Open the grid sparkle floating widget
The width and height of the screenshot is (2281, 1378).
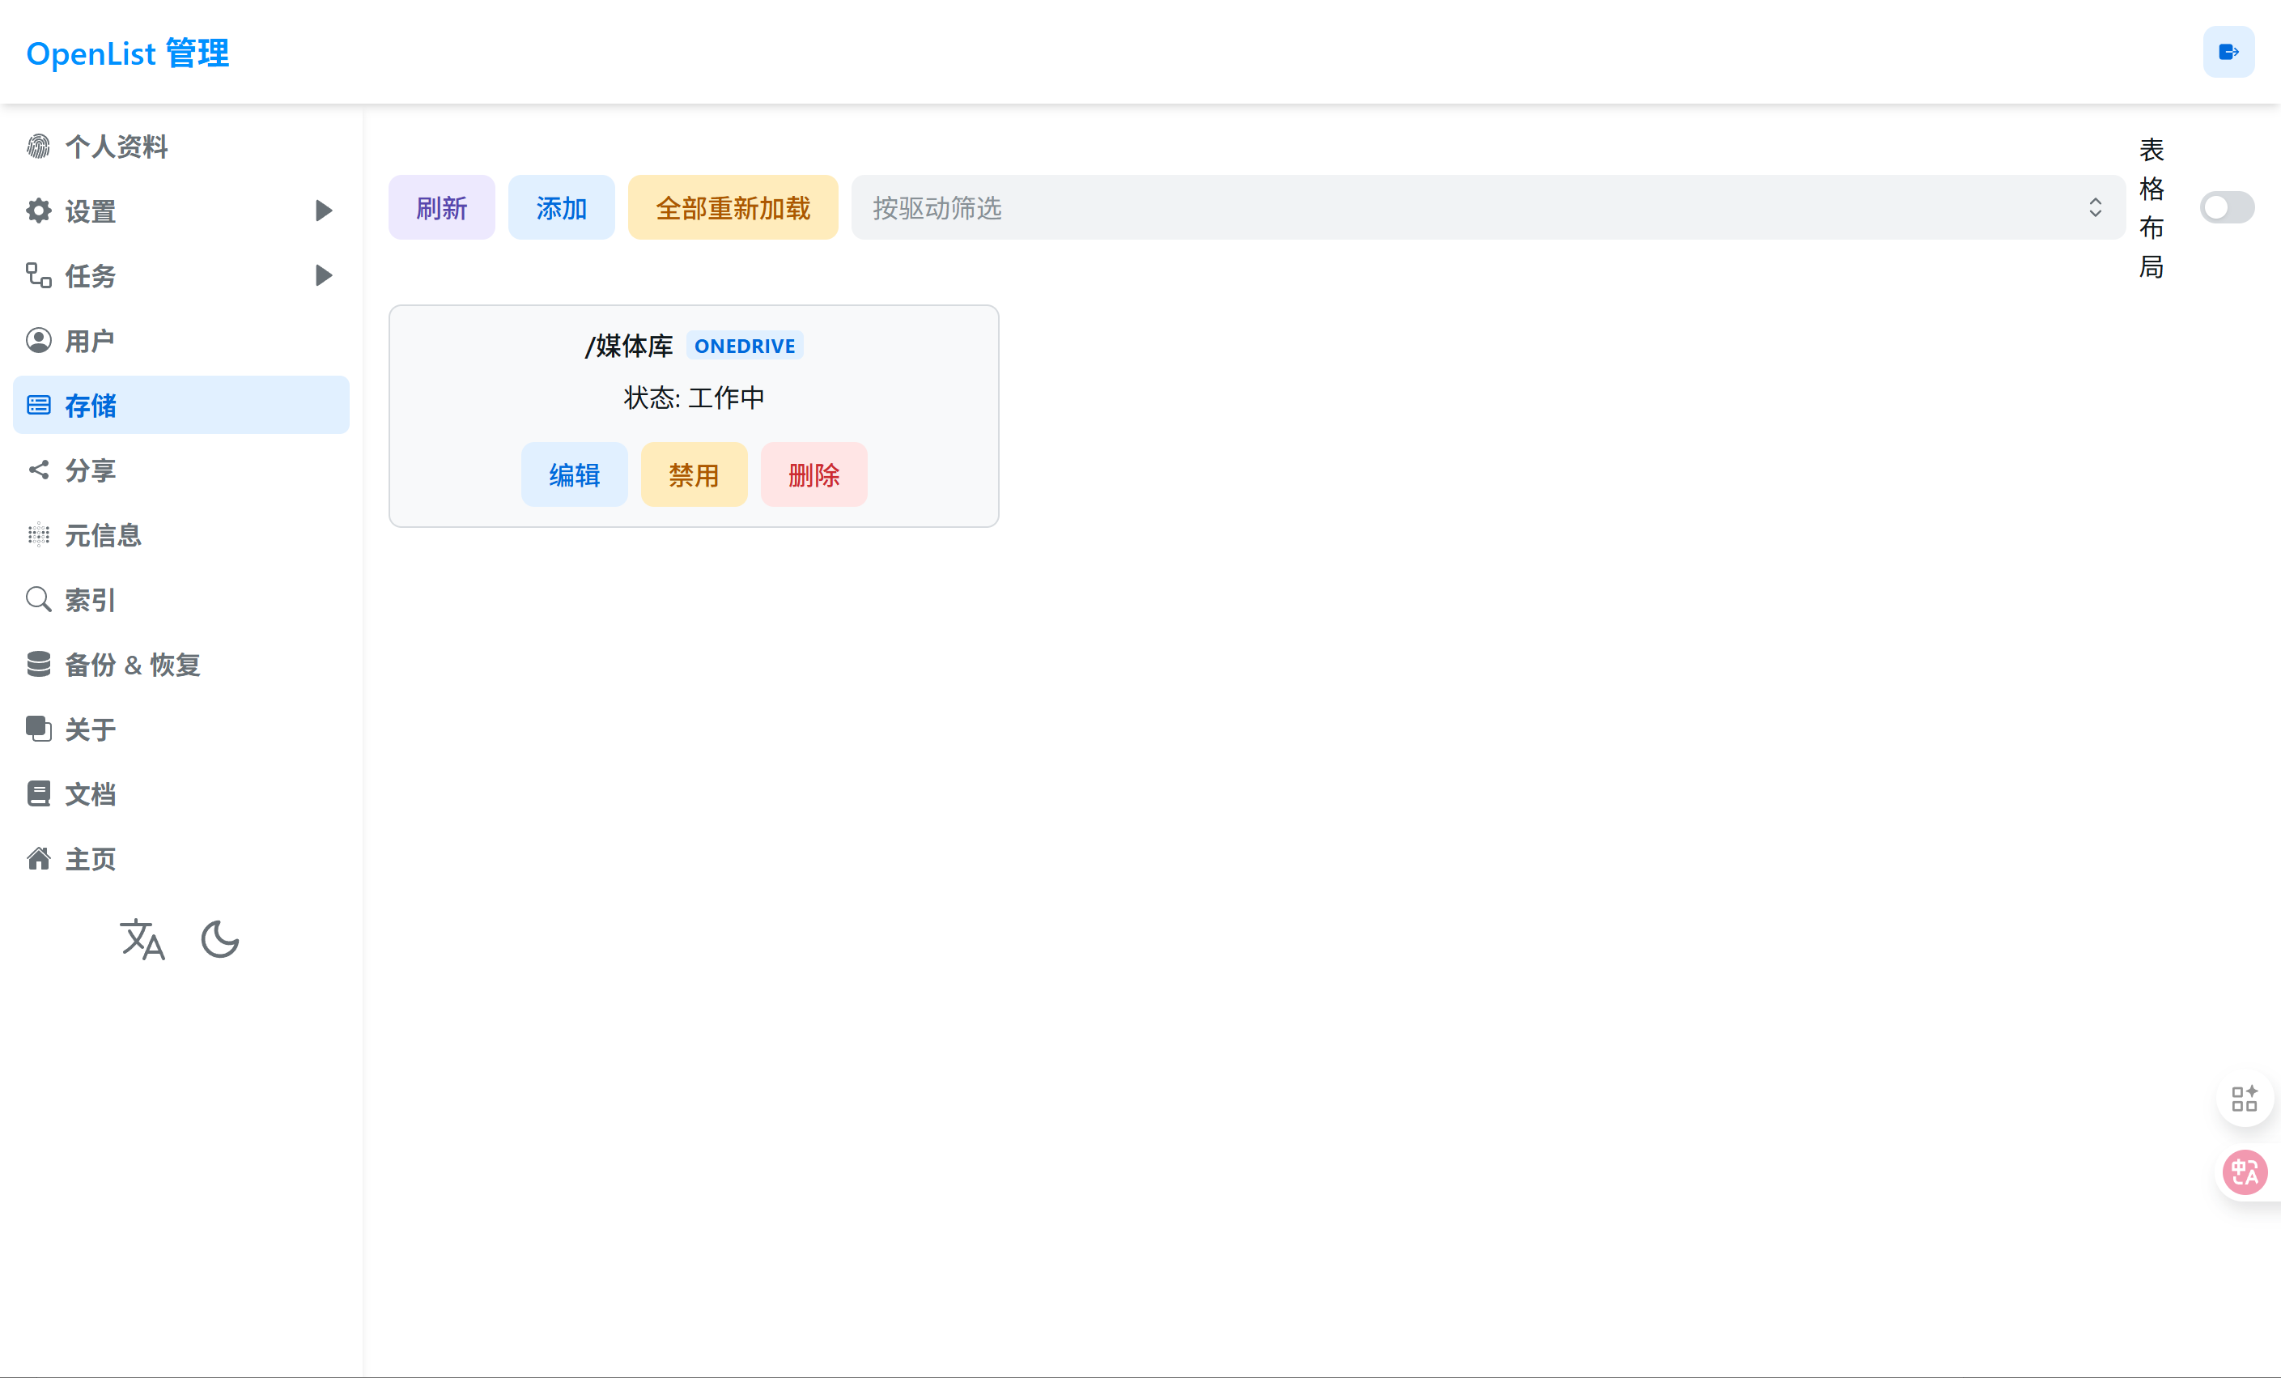(2244, 1099)
